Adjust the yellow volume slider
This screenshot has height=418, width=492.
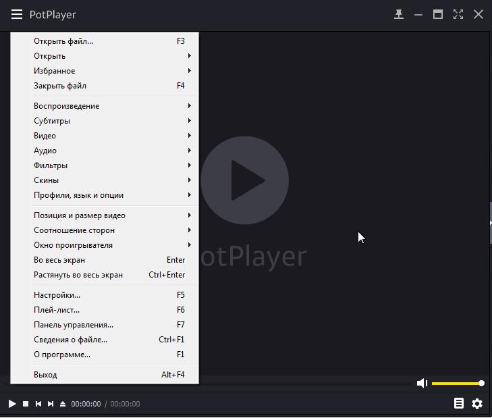coord(457,383)
